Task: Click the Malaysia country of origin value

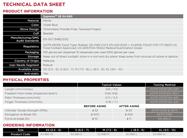Action: point(49,61)
